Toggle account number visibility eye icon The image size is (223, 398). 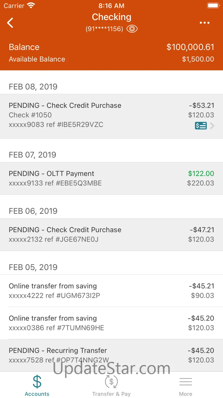[132, 29]
